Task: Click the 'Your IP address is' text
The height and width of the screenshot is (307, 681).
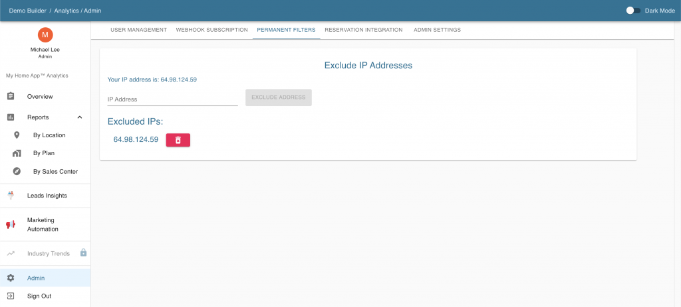Action: coord(152,80)
